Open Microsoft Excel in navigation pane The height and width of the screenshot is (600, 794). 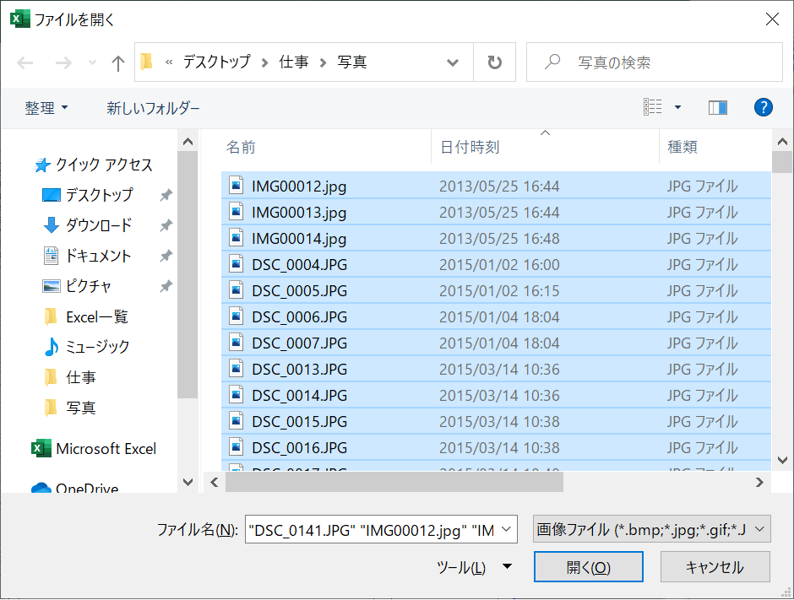tap(106, 449)
